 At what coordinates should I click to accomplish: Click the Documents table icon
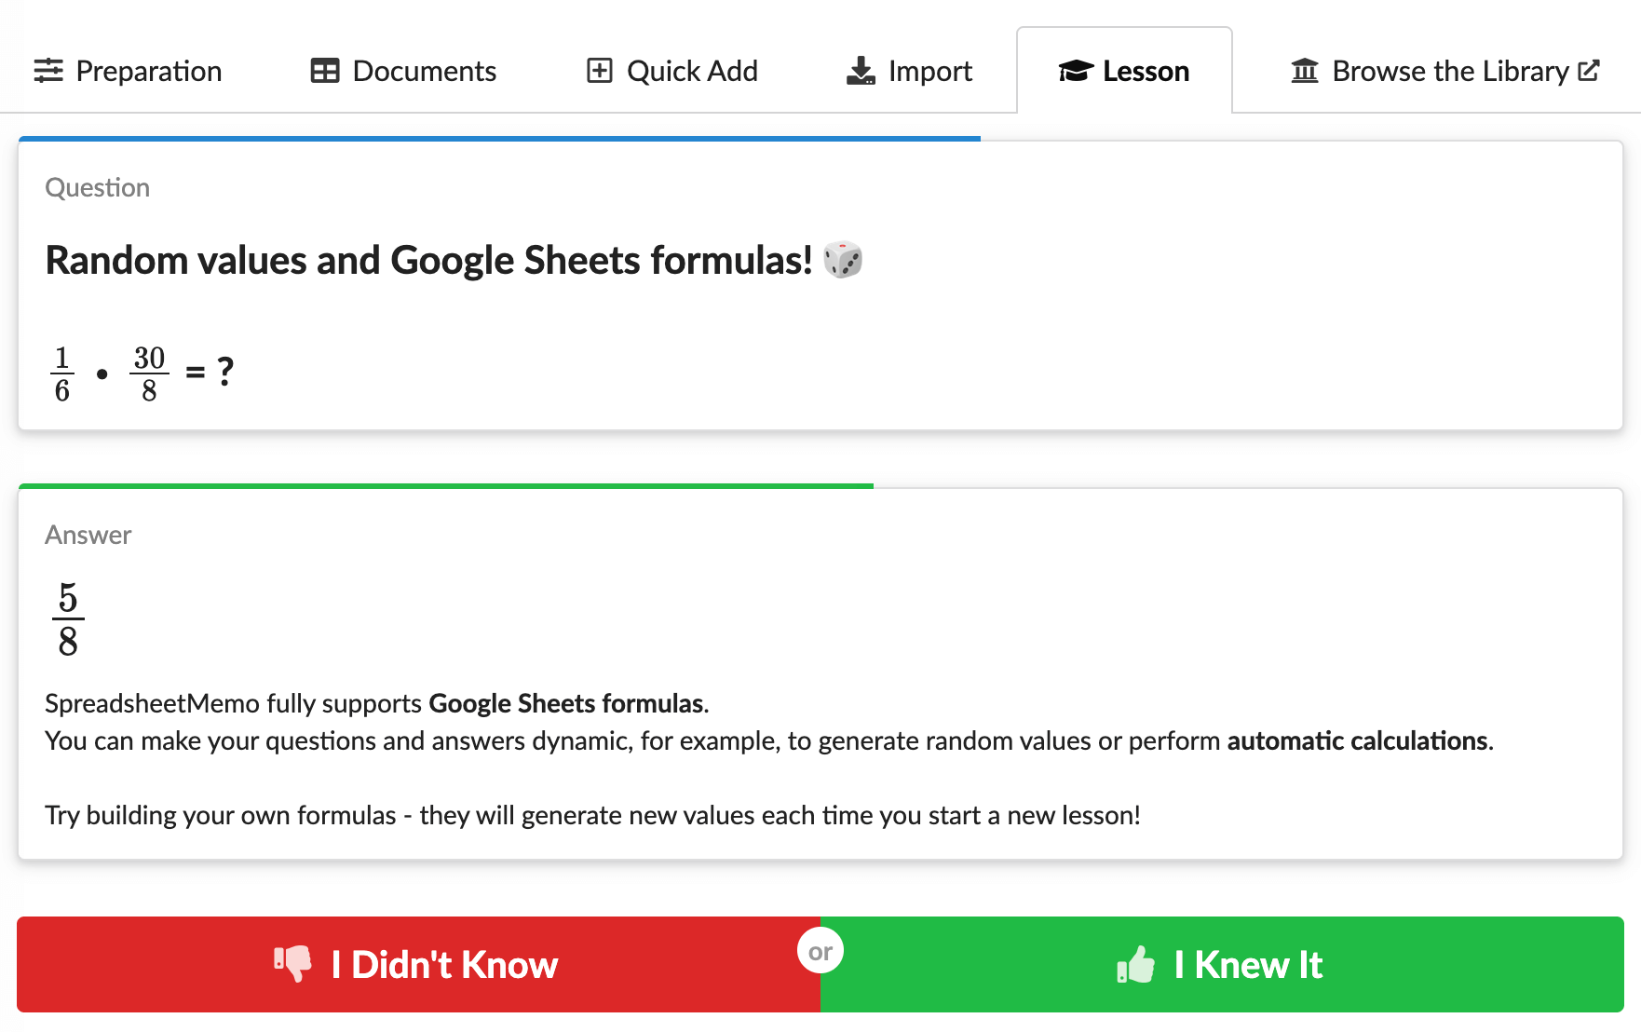pyautogui.click(x=324, y=71)
